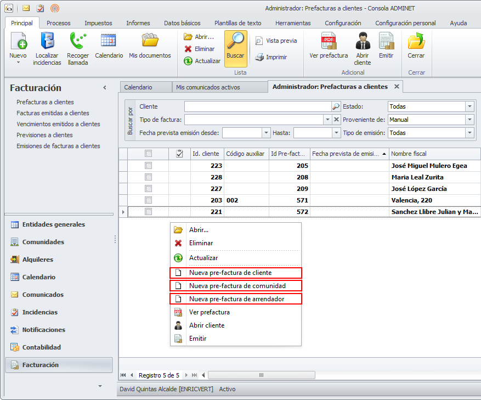The width and height of the screenshot is (481, 400).
Task: Open Mis documentos folder icon
Action: point(150,42)
